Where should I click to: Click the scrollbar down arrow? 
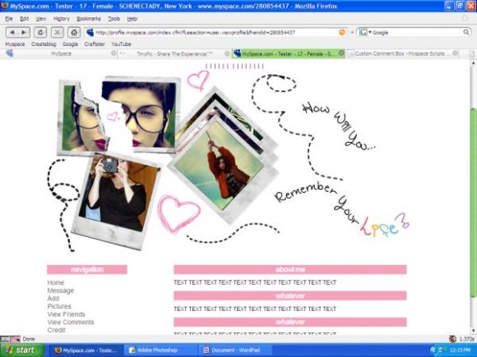click(473, 331)
